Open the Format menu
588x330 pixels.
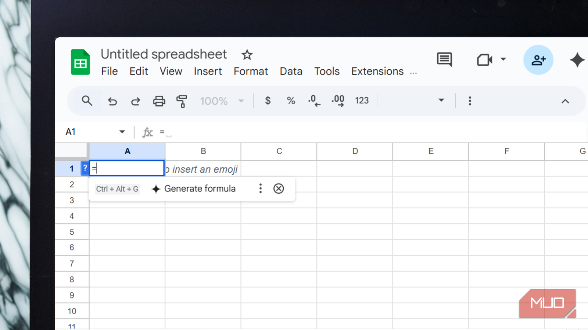pyautogui.click(x=251, y=71)
